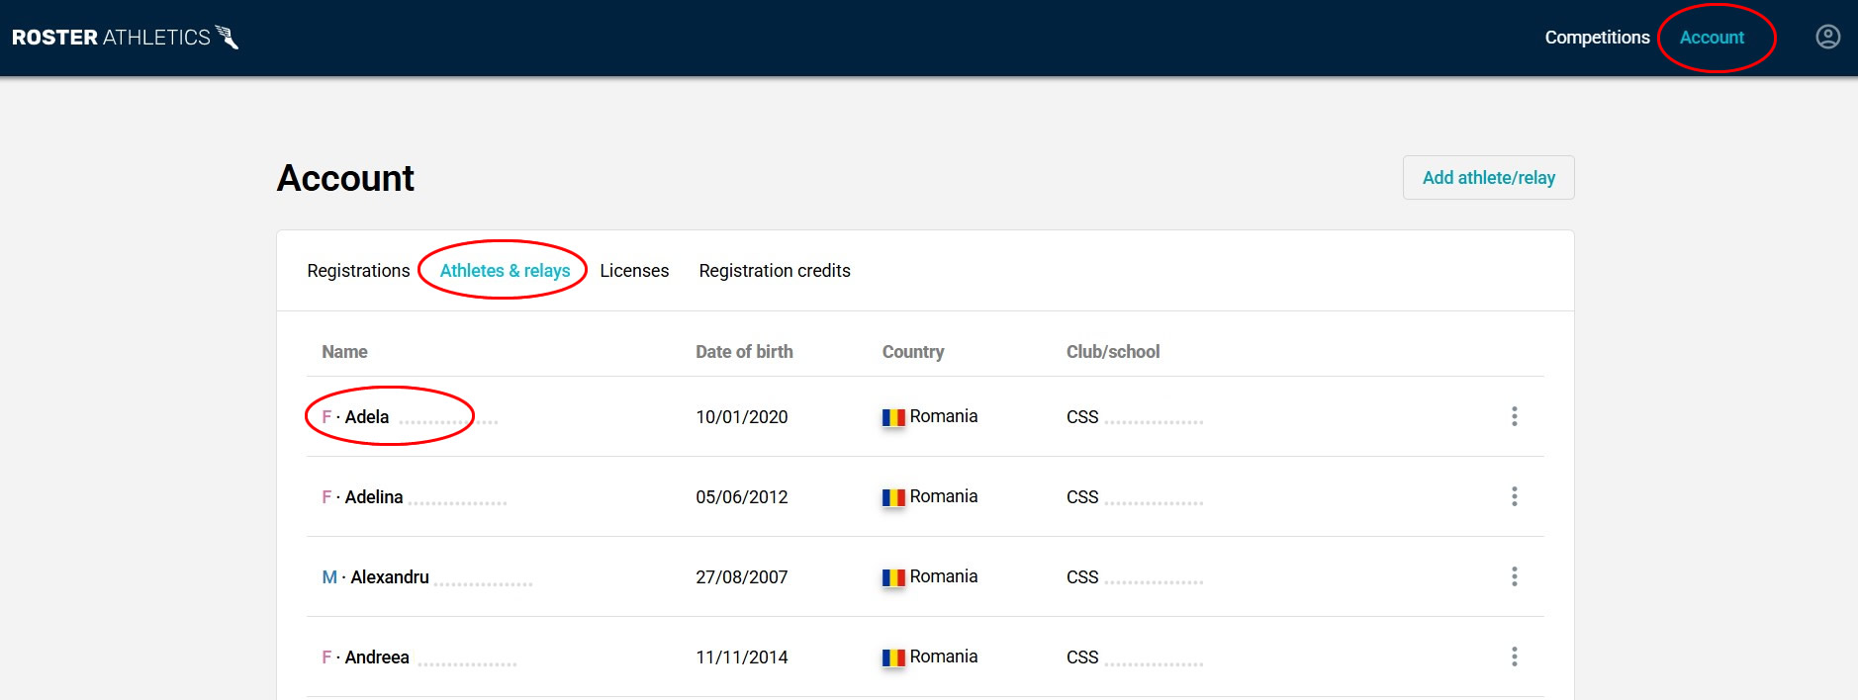Select the Athletes & relays tab

[505, 271]
